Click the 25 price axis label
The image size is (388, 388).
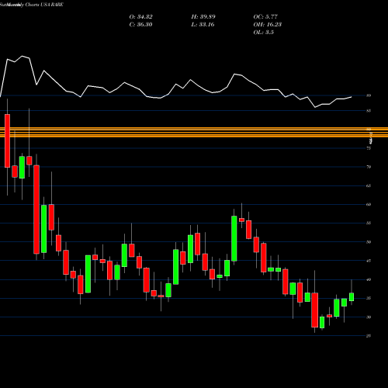[369, 336]
